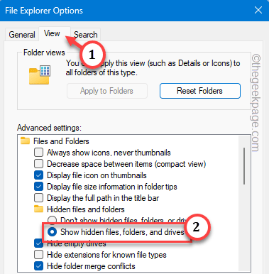Click the File Explorer Options title text
269x274 pixels.
[44, 11]
